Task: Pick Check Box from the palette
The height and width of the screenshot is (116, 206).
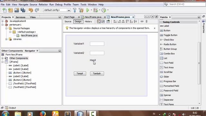Action: click(169, 40)
